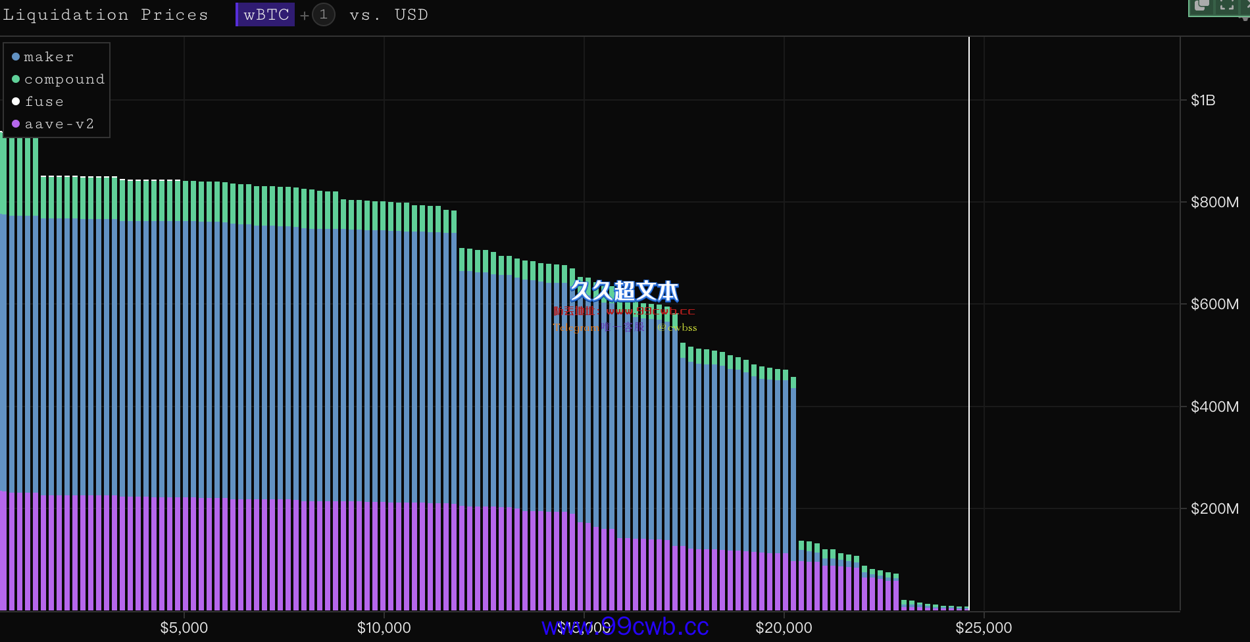Click the white fuse legend dot
Image resolution: width=1250 pixels, height=642 pixels.
click(x=16, y=102)
